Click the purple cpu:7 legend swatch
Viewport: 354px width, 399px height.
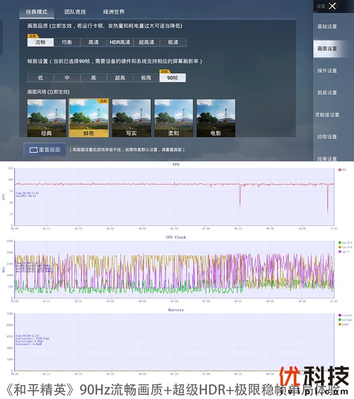tap(340, 251)
